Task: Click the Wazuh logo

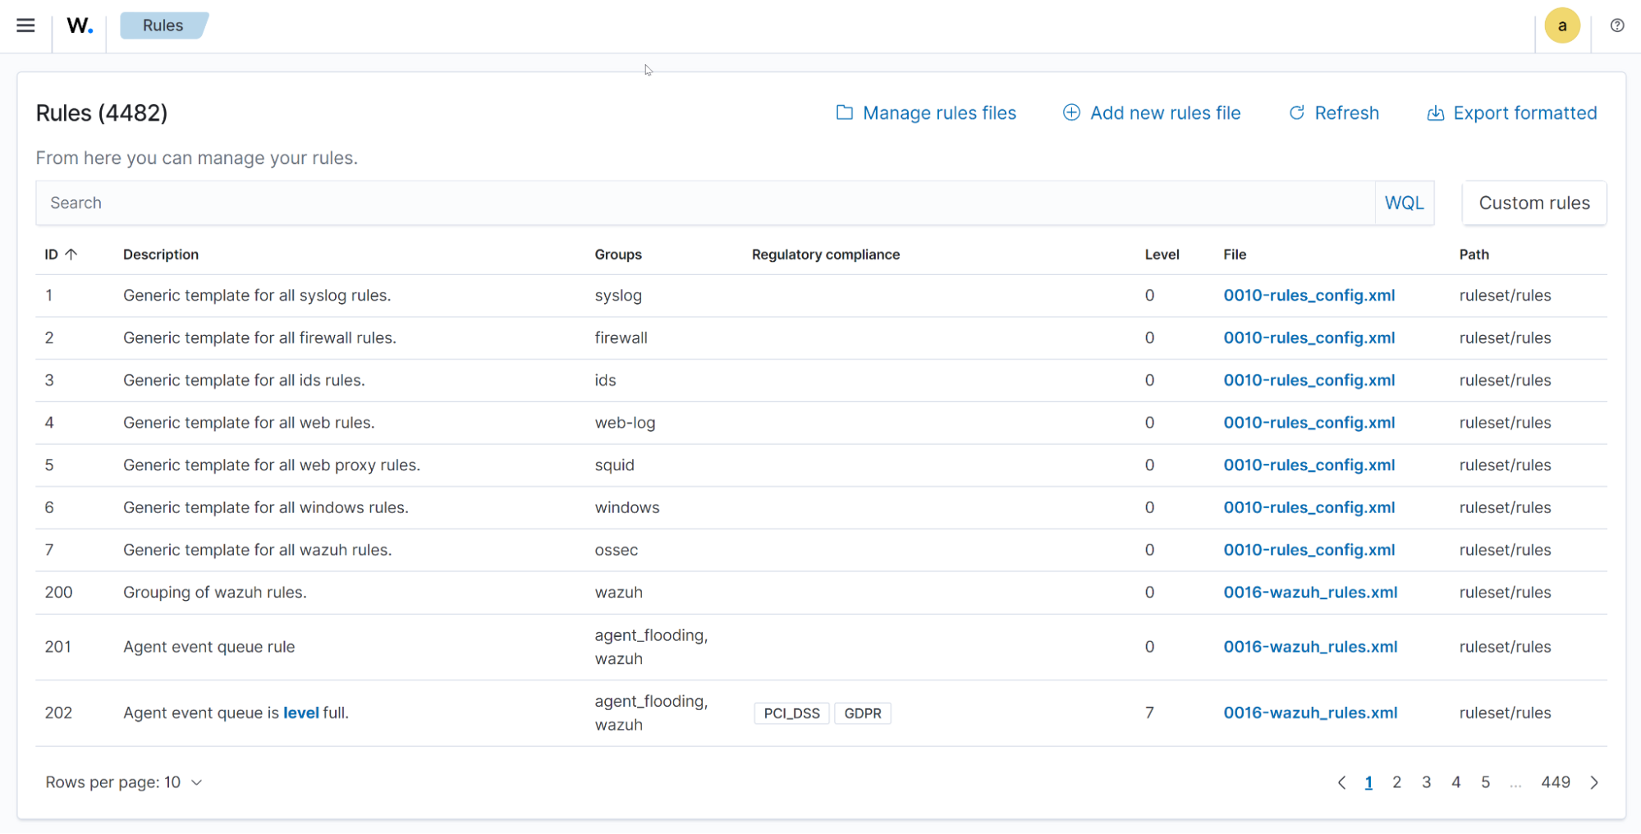Action: pyautogui.click(x=79, y=25)
